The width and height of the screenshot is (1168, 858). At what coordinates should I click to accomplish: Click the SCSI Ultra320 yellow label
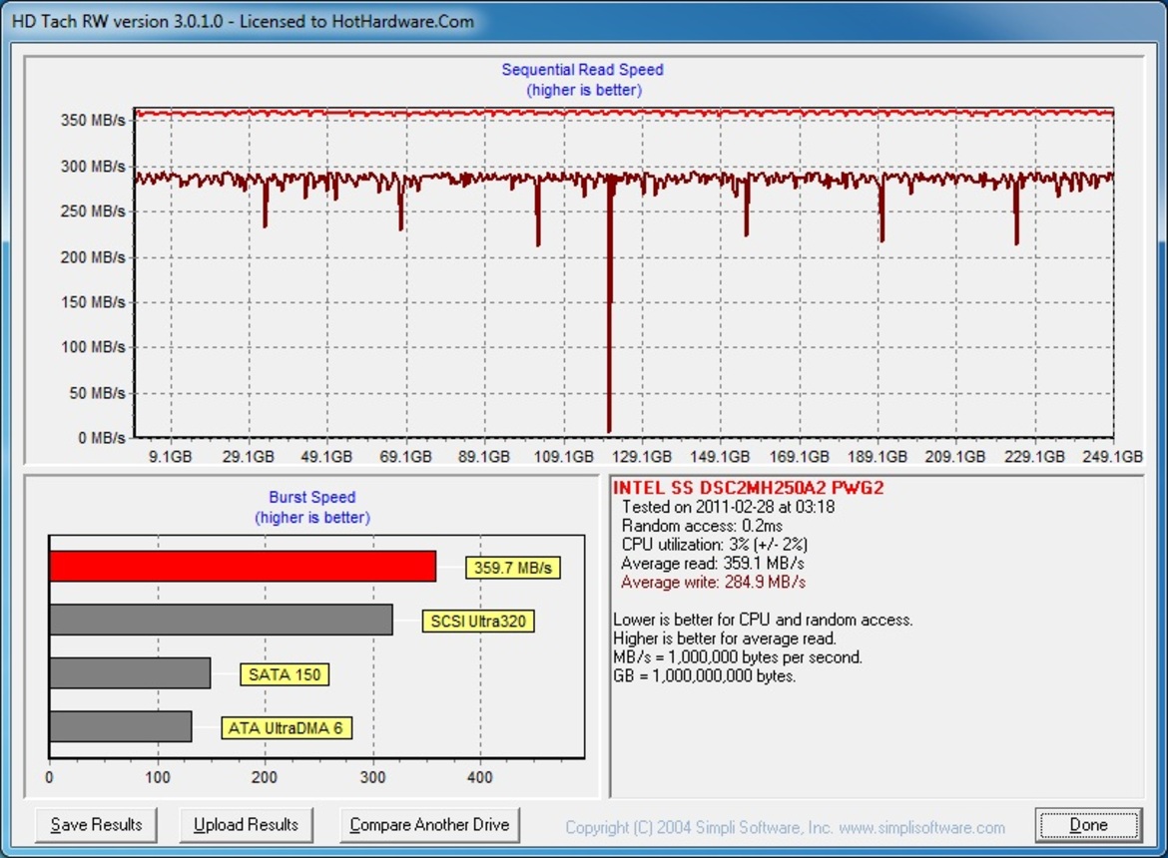click(478, 622)
